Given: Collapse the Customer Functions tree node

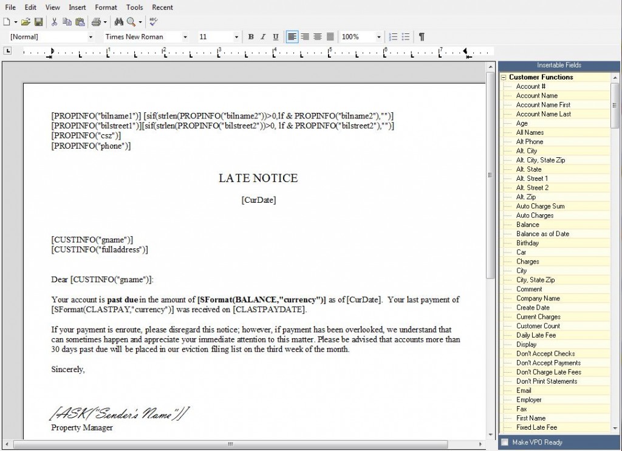Looking at the screenshot, I should [504, 77].
